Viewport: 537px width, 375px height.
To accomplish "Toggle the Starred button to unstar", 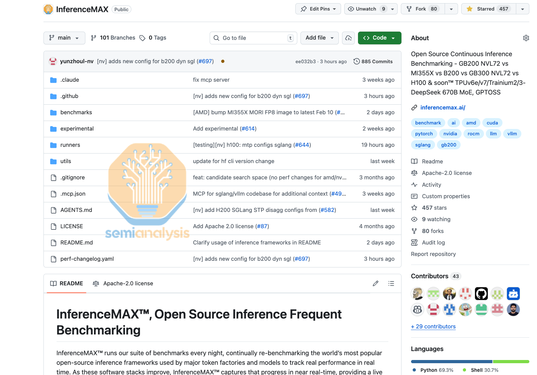I will (489, 9).
